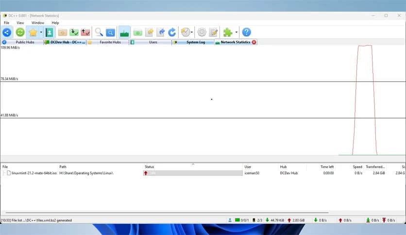
Task: Sort transfers by the Path column header
Action: (x=100, y=167)
